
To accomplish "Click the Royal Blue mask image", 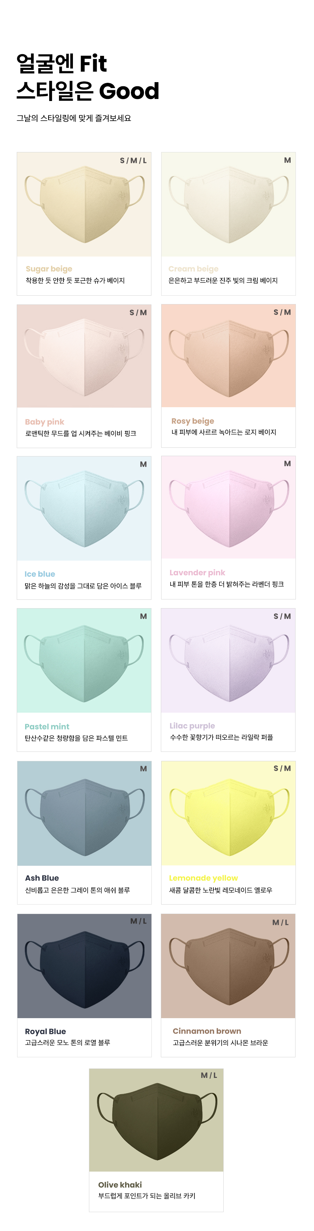I will pyautogui.click(x=84, y=966).
